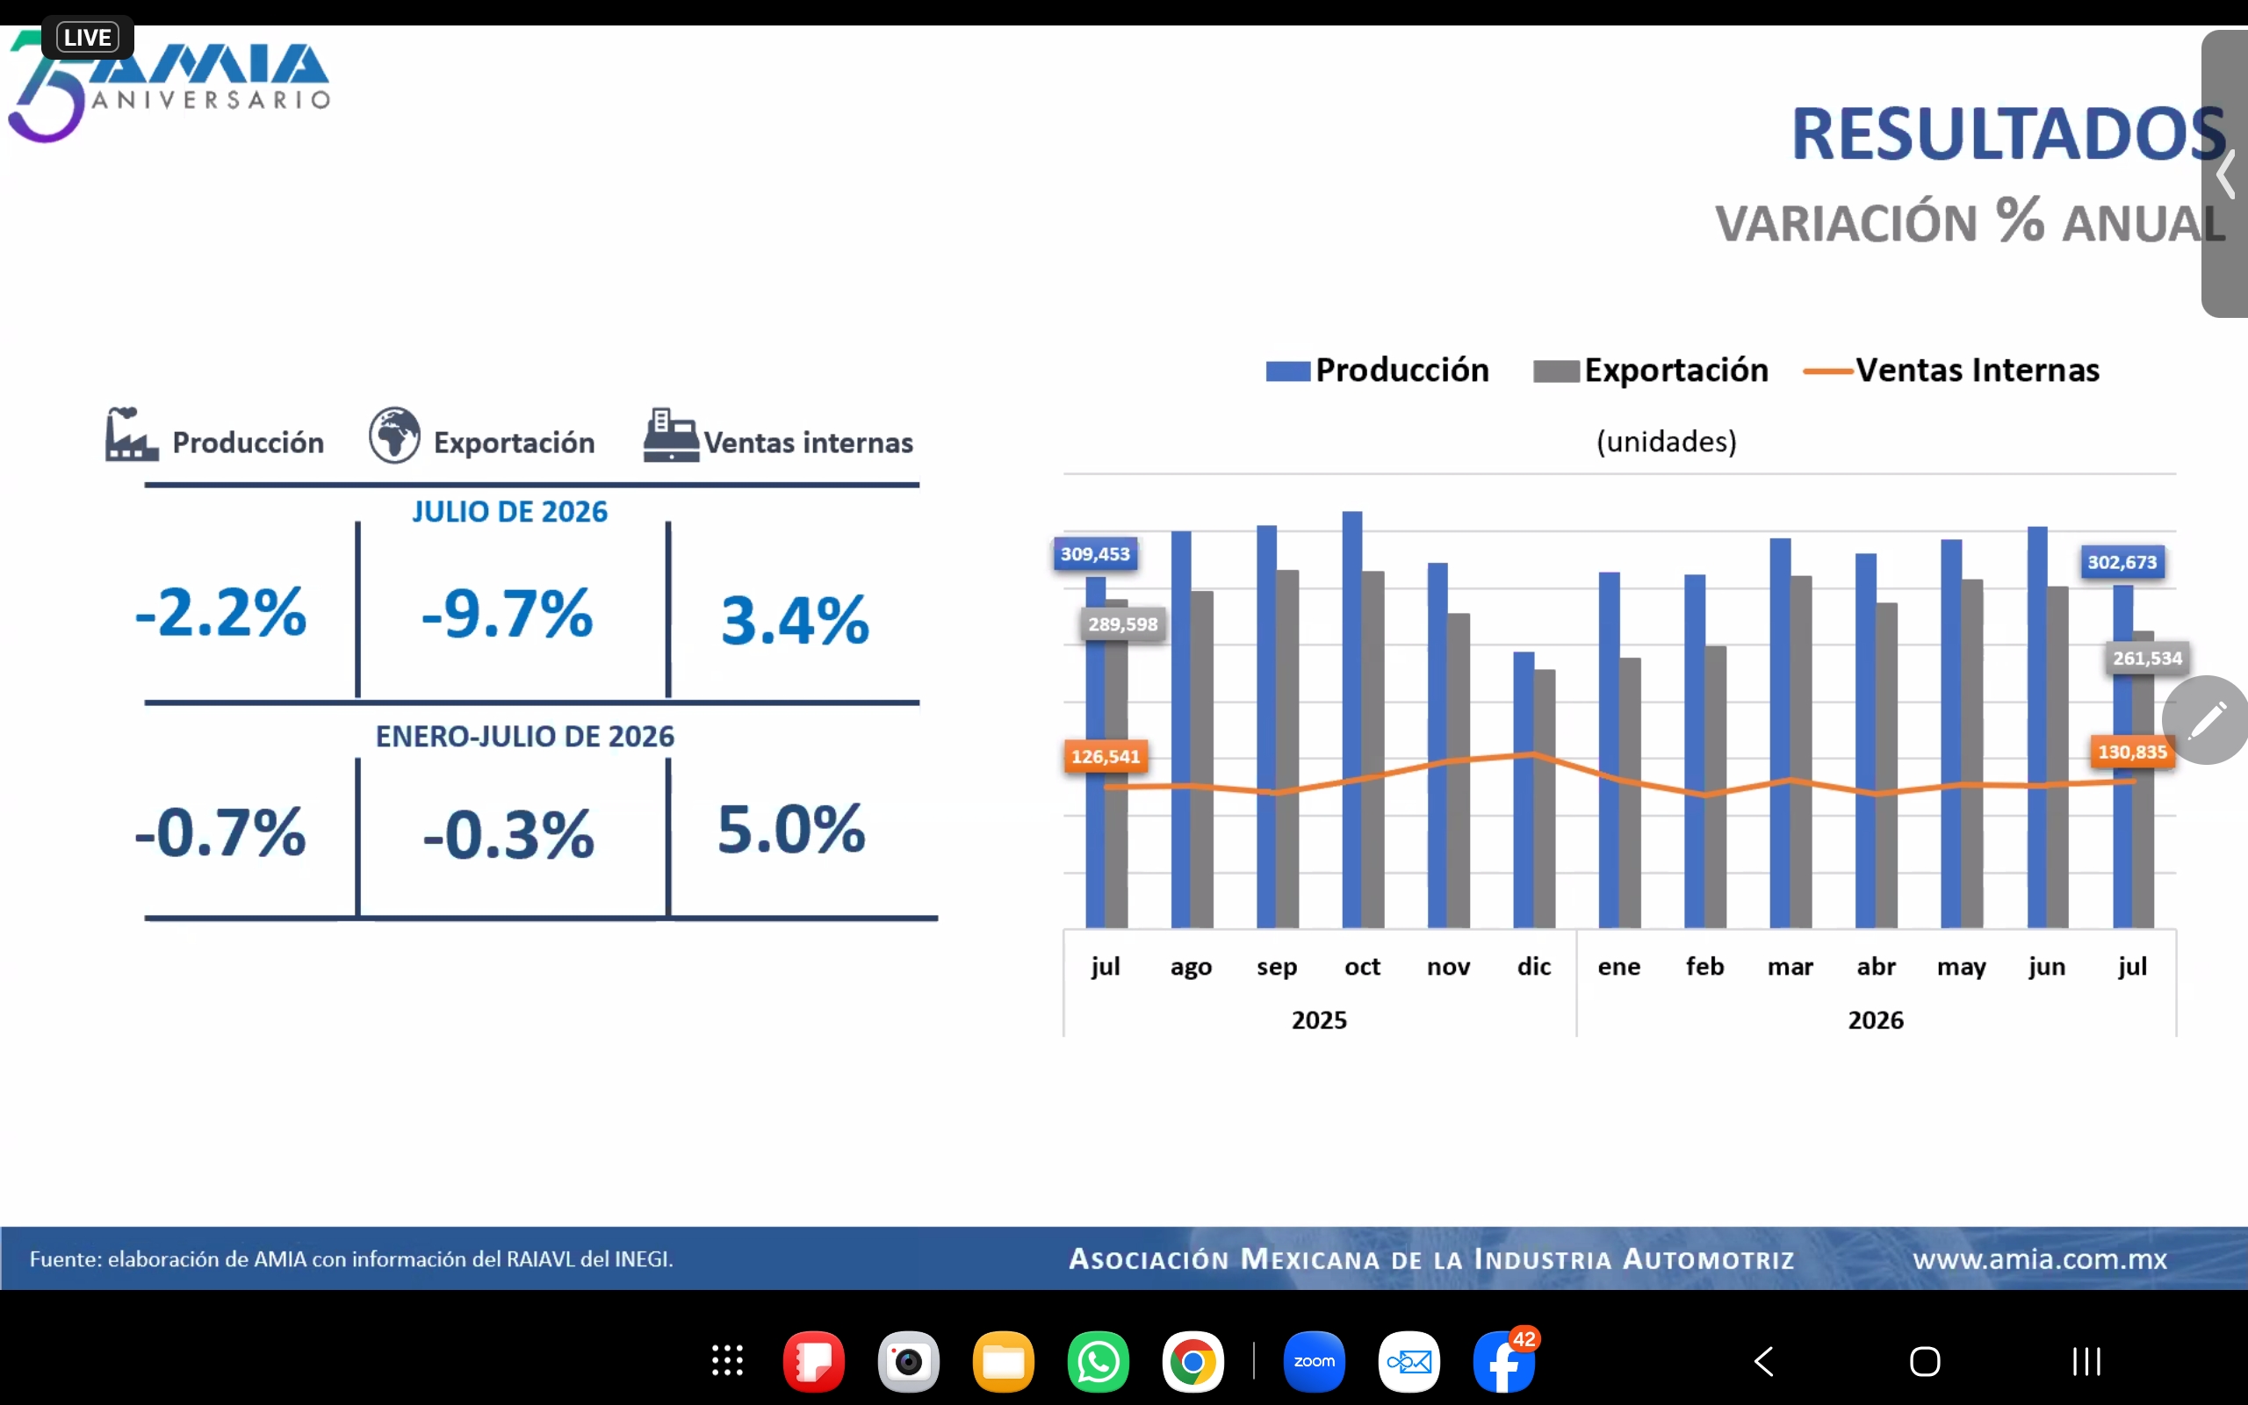Open the Camera app
This screenshot has height=1405, width=2248.
tap(909, 1361)
